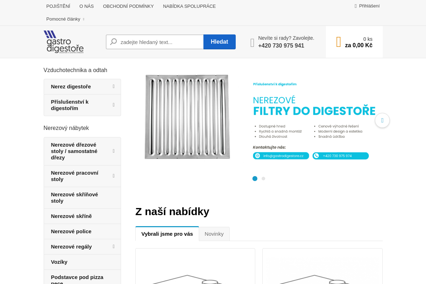Open the O NÁS page

(x=87, y=6)
